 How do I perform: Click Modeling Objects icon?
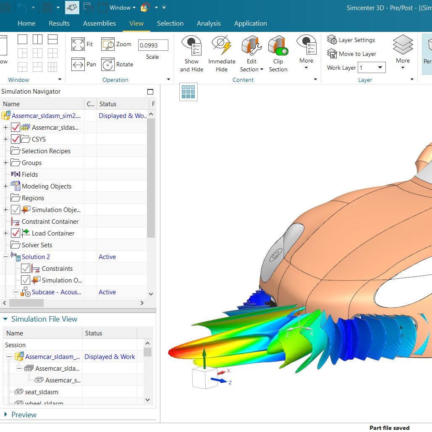coord(16,186)
